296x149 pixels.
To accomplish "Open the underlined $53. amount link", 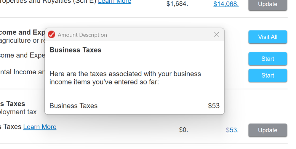I will [232, 130].
